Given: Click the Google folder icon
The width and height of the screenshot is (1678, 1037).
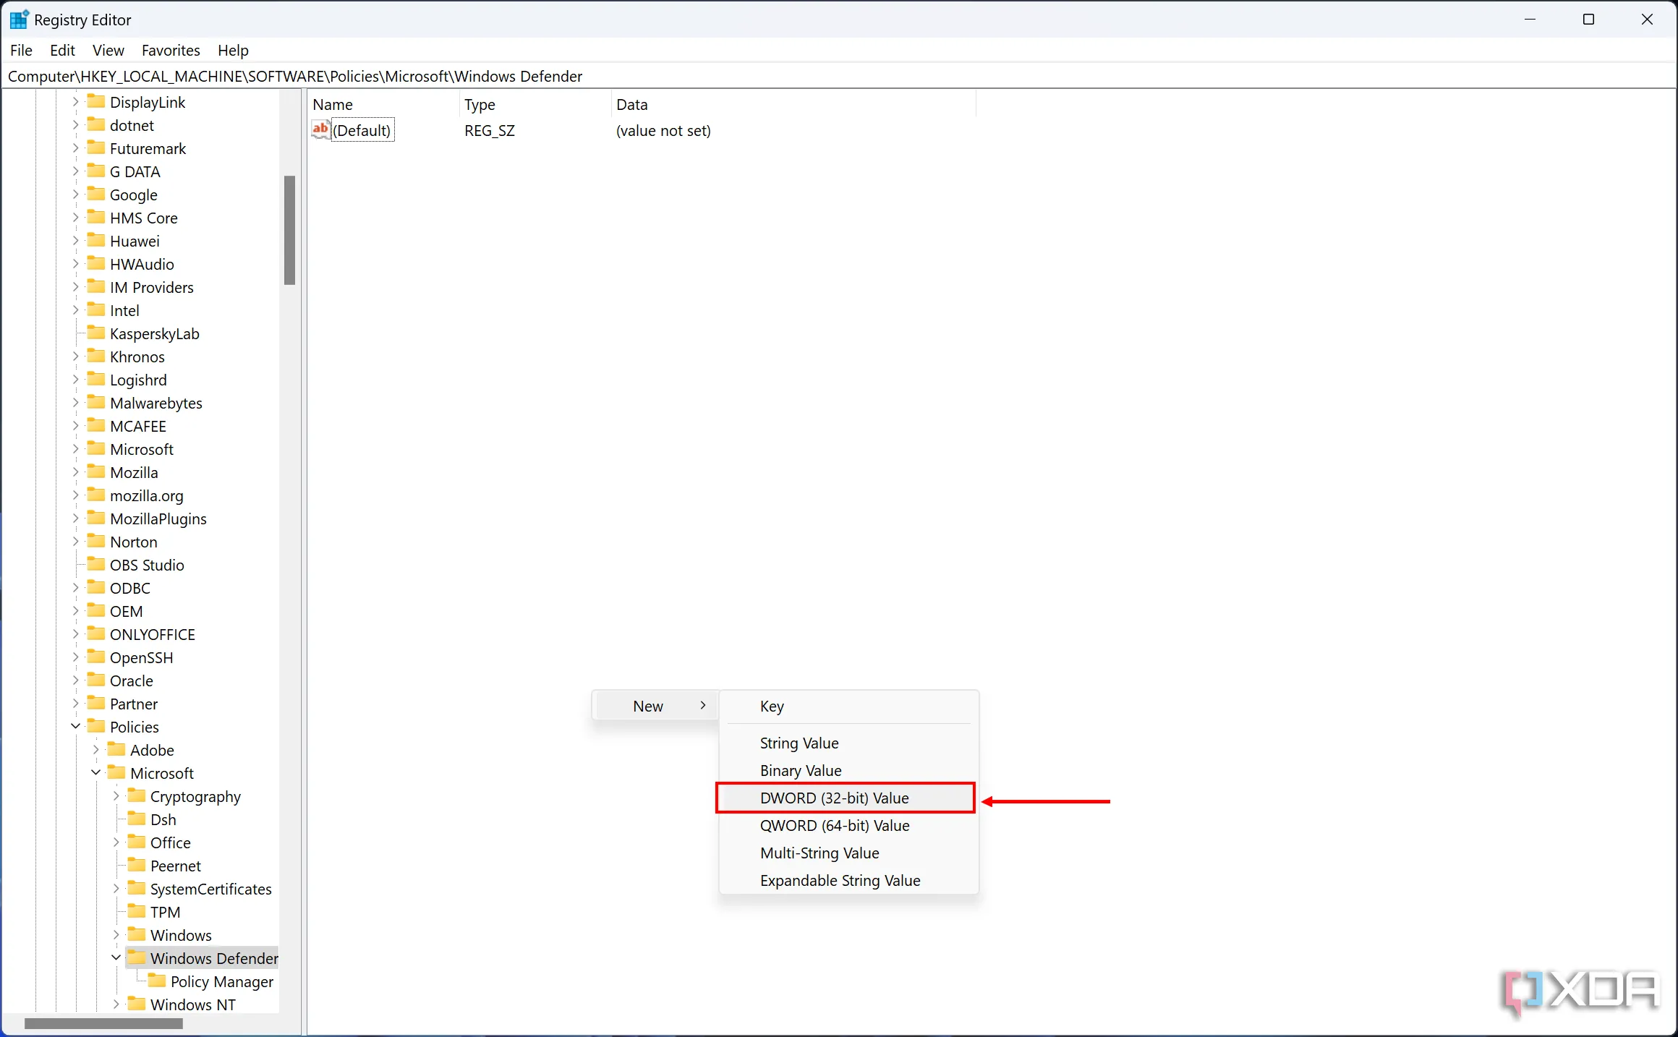Looking at the screenshot, I should (96, 194).
